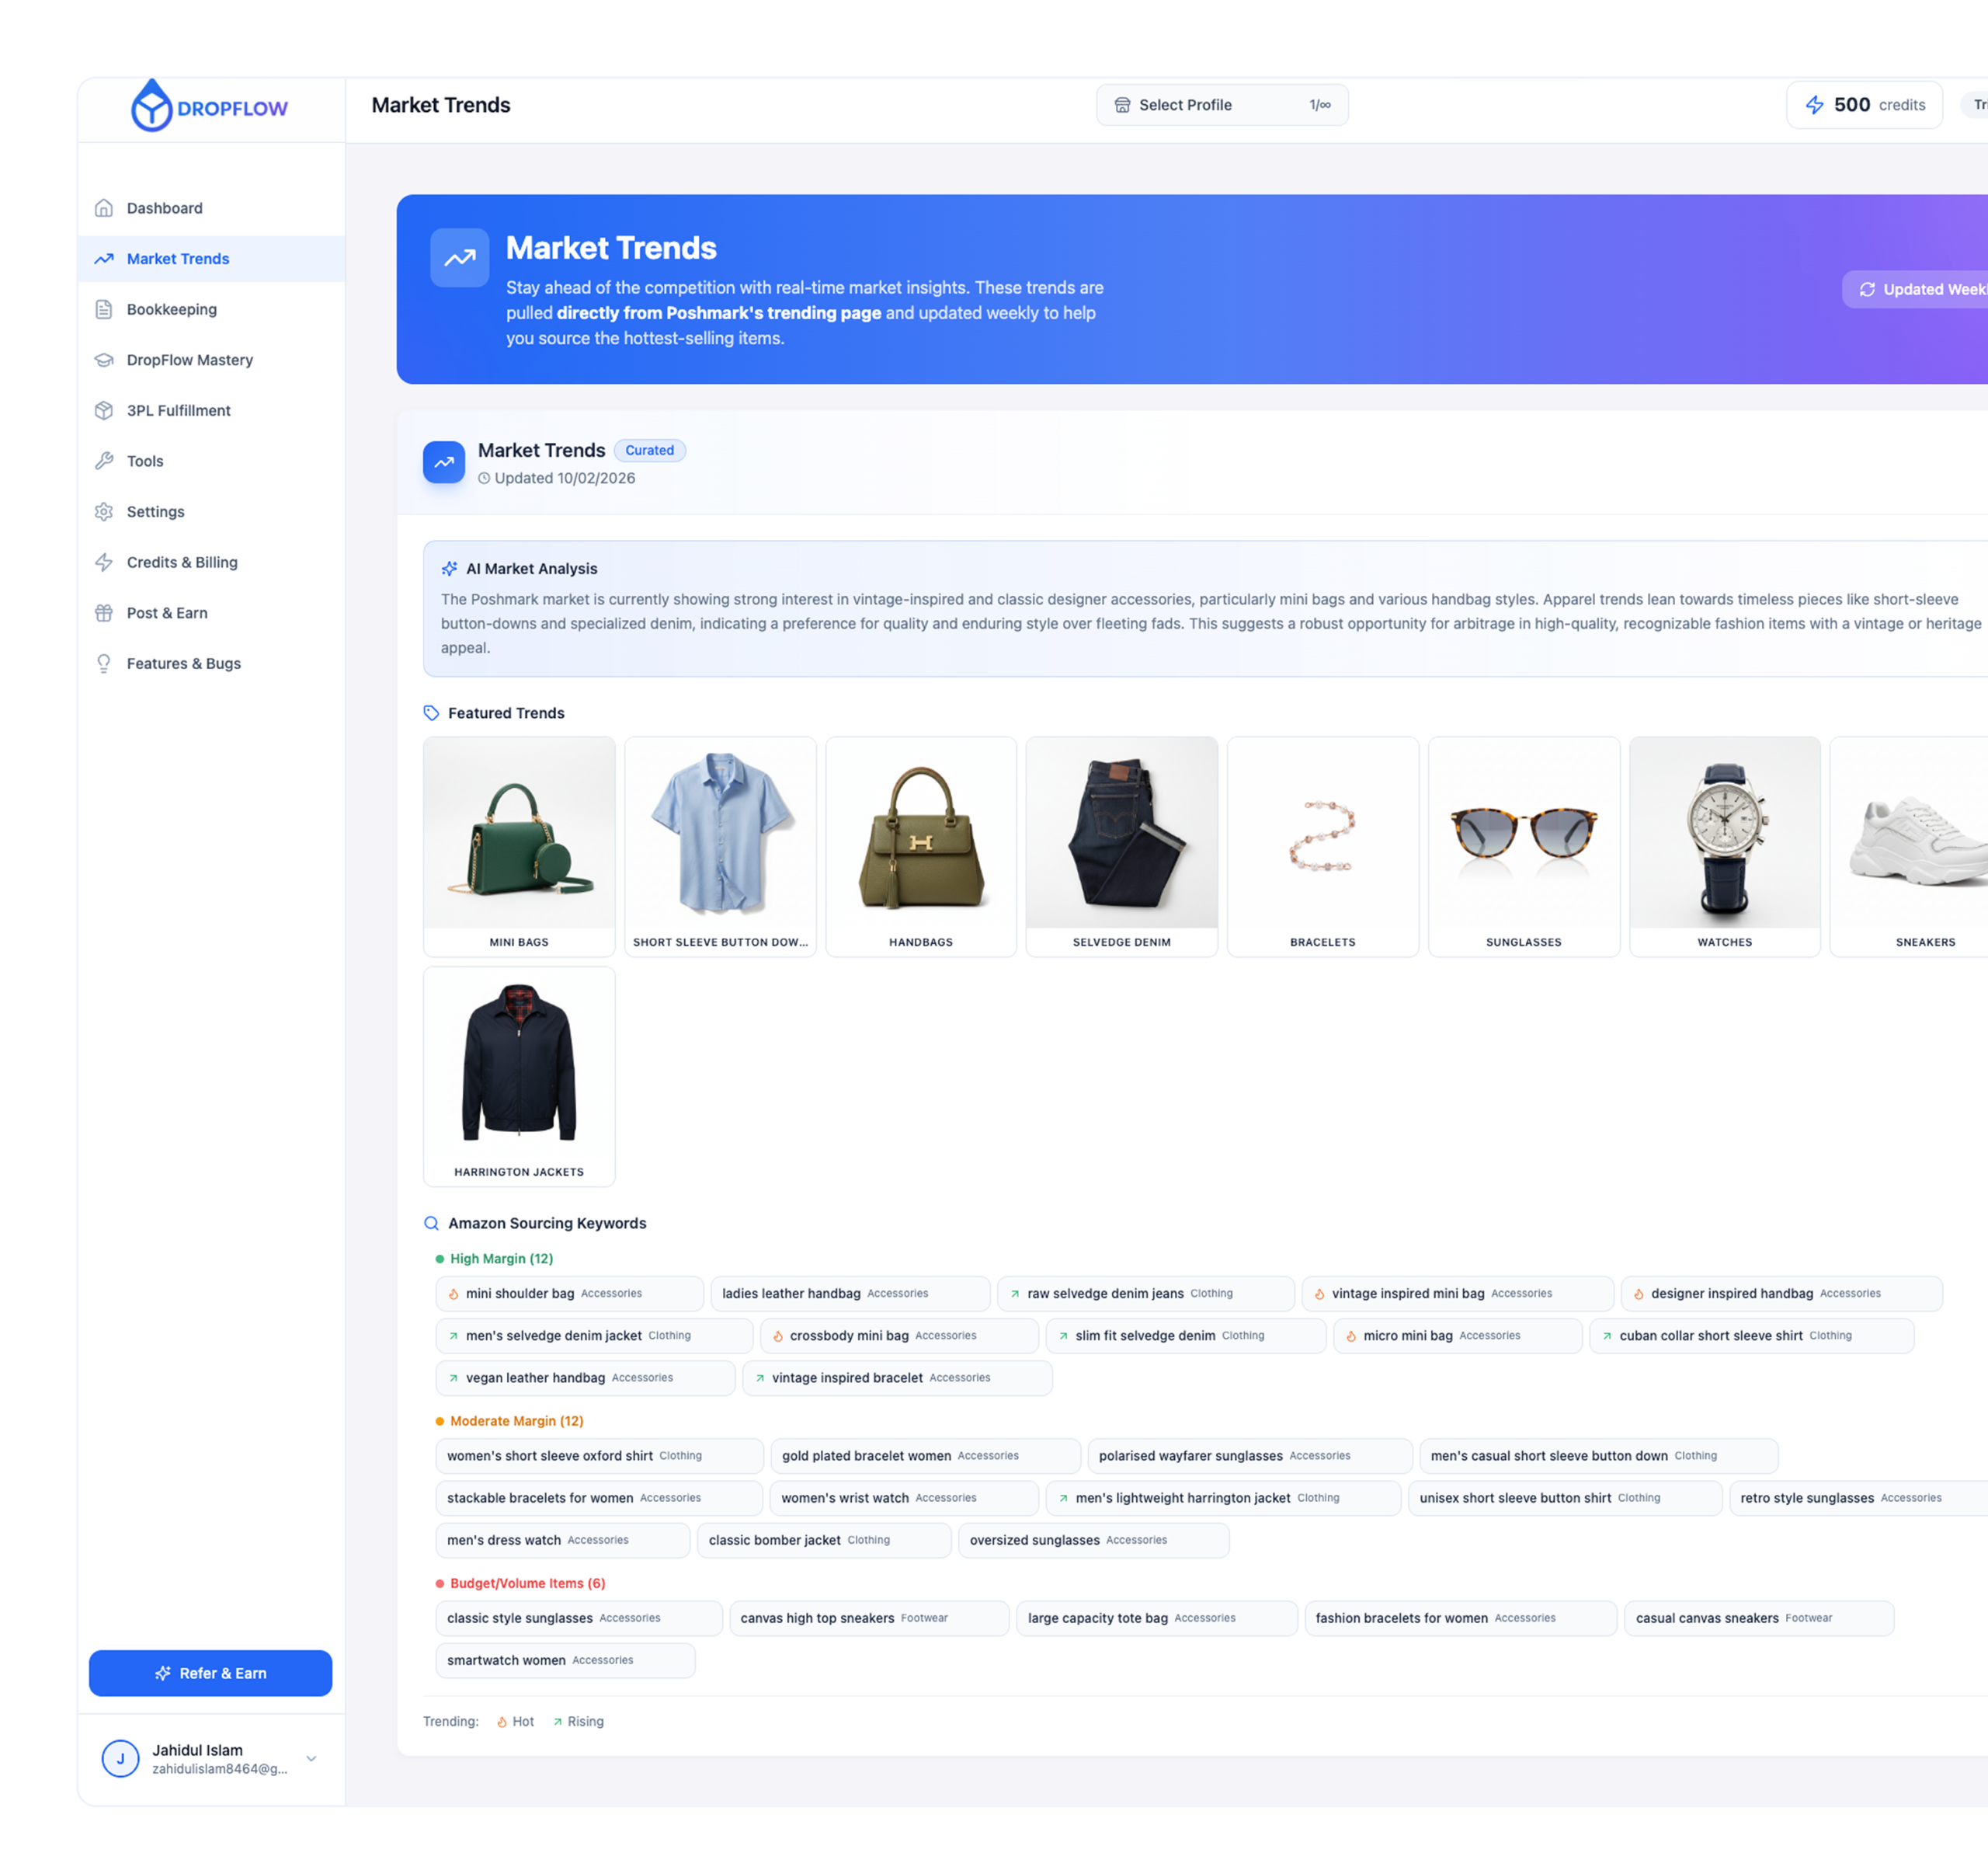Select Market Trends in the sidebar
Screen dimensions: 1988x1860
(178, 259)
